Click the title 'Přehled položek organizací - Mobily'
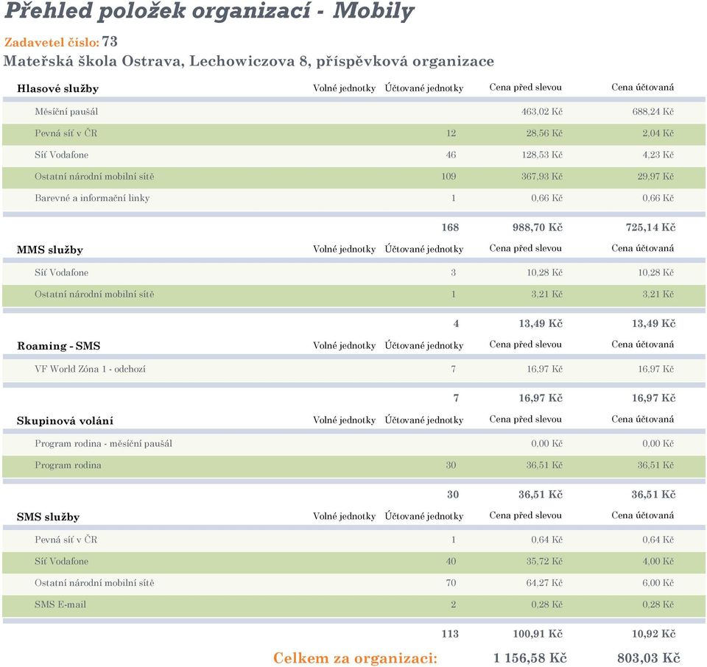 pyautogui.click(x=208, y=11)
